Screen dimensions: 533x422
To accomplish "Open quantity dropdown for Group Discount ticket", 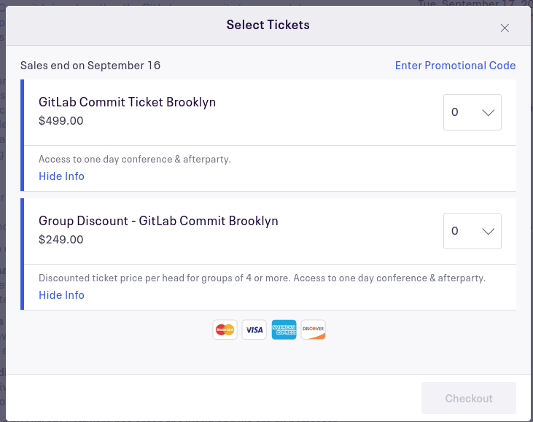I will tap(472, 231).
